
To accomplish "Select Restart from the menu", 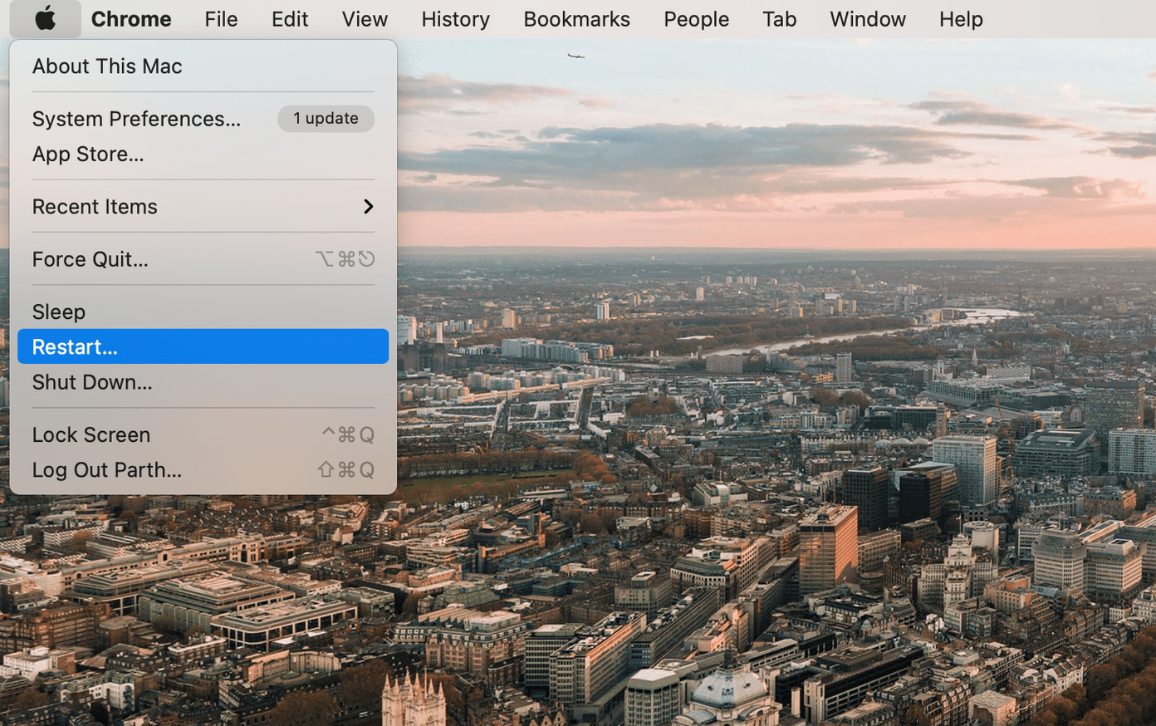I will click(x=203, y=346).
